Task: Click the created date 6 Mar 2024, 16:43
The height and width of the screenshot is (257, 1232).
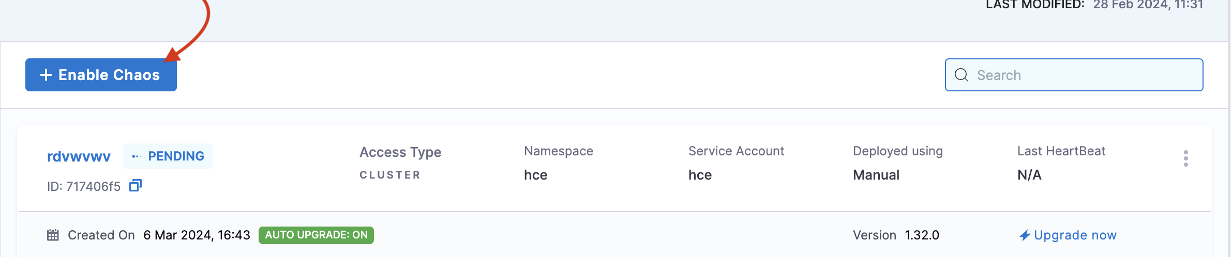Action: tap(197, 235)
